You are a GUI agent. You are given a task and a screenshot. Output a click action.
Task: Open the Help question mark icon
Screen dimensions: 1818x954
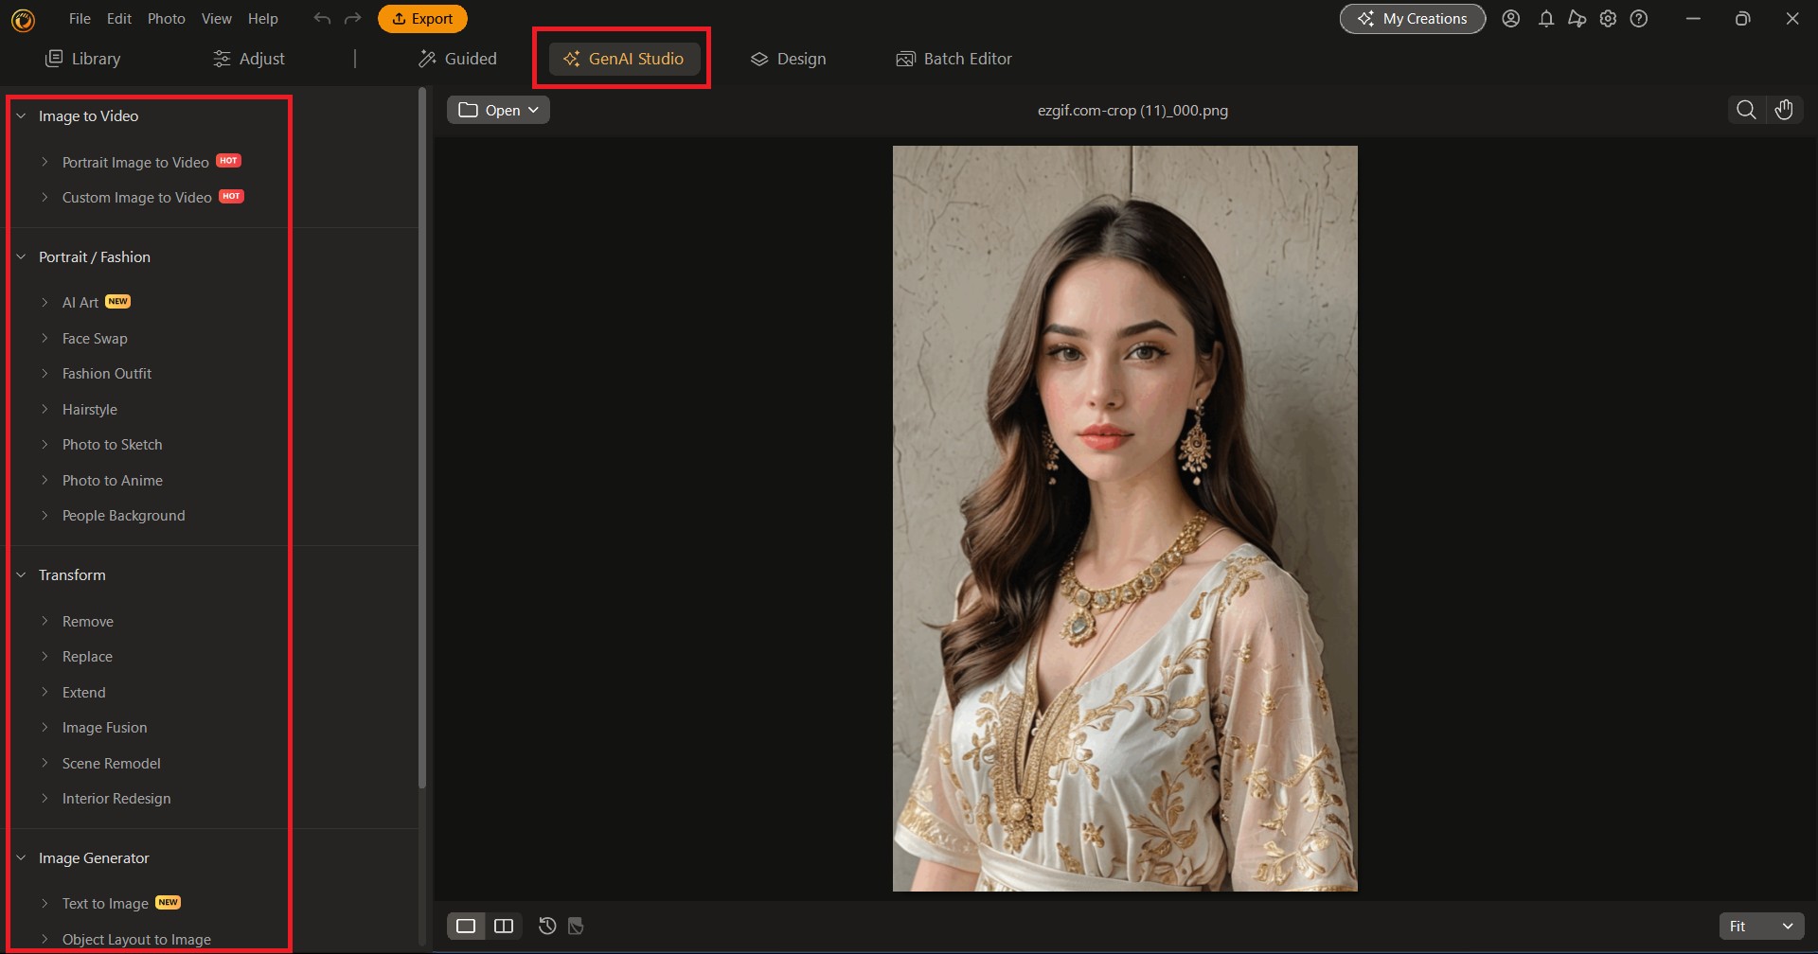1638,18
